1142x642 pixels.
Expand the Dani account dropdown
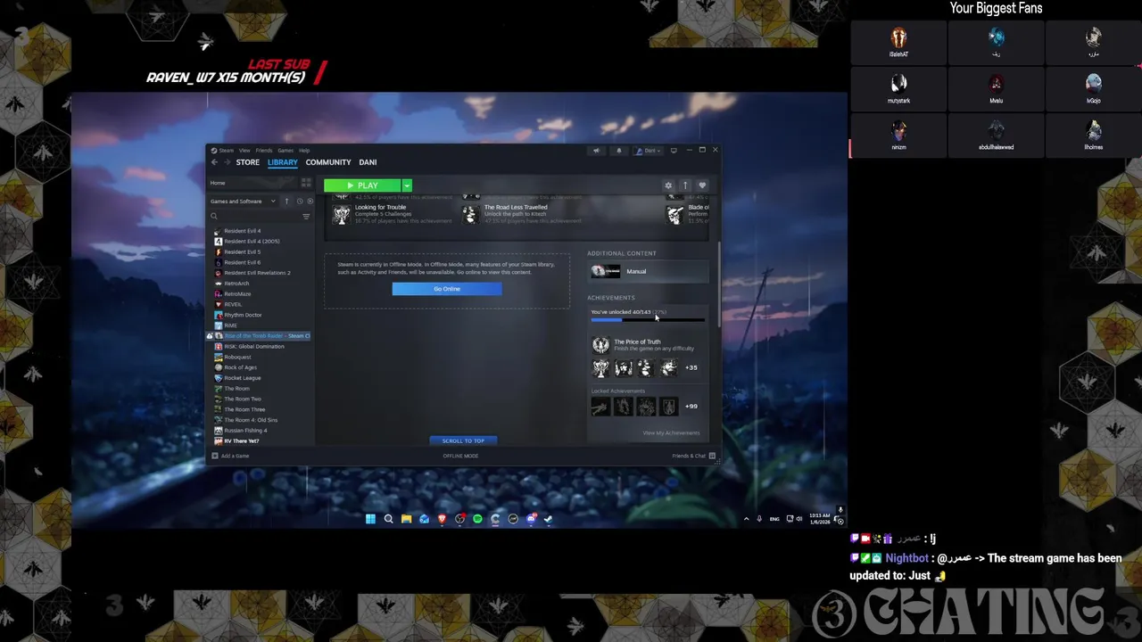(649, 151)
